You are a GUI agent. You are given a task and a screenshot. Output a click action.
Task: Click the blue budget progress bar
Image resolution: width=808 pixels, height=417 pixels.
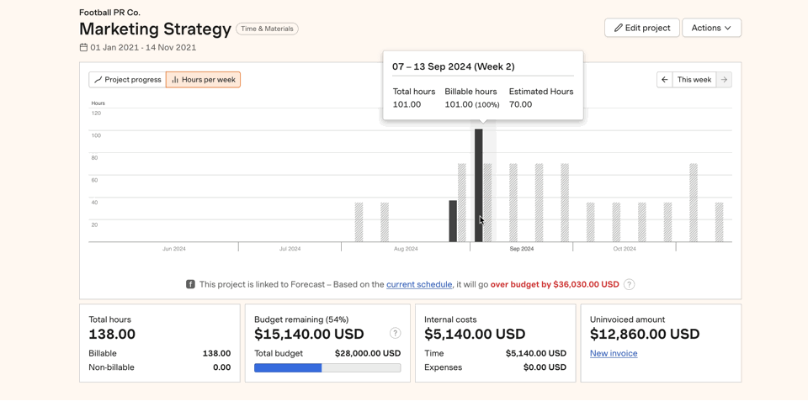coord(288,368)
